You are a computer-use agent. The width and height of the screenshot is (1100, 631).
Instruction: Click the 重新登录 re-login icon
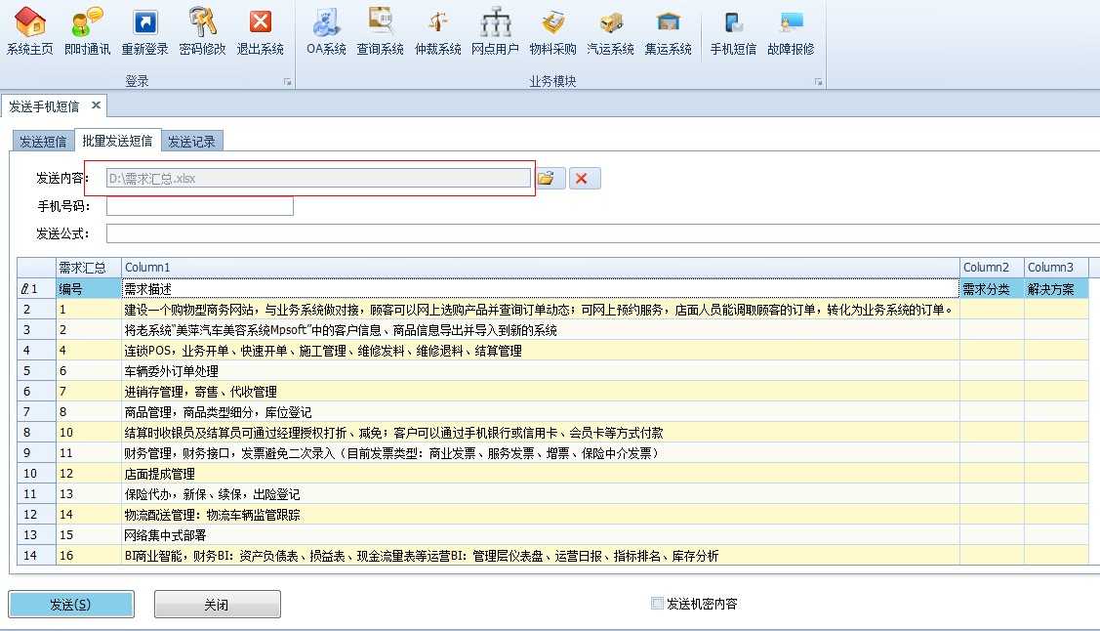(x=144, y=31)
